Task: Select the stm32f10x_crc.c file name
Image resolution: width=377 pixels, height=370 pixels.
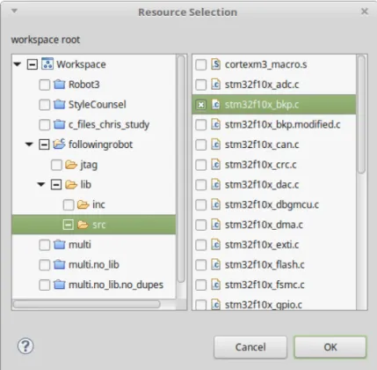Action: click(260, 165)
